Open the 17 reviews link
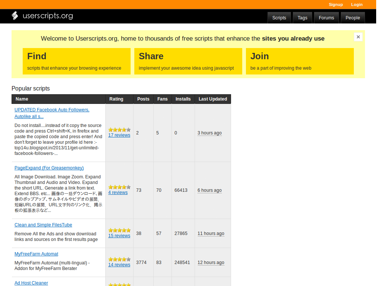Screen dimensions: 381x286 coord(119,135)
